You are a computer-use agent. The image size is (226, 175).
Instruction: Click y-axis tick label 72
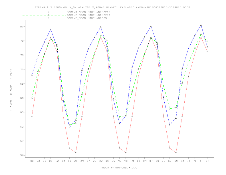pos(22,69)
